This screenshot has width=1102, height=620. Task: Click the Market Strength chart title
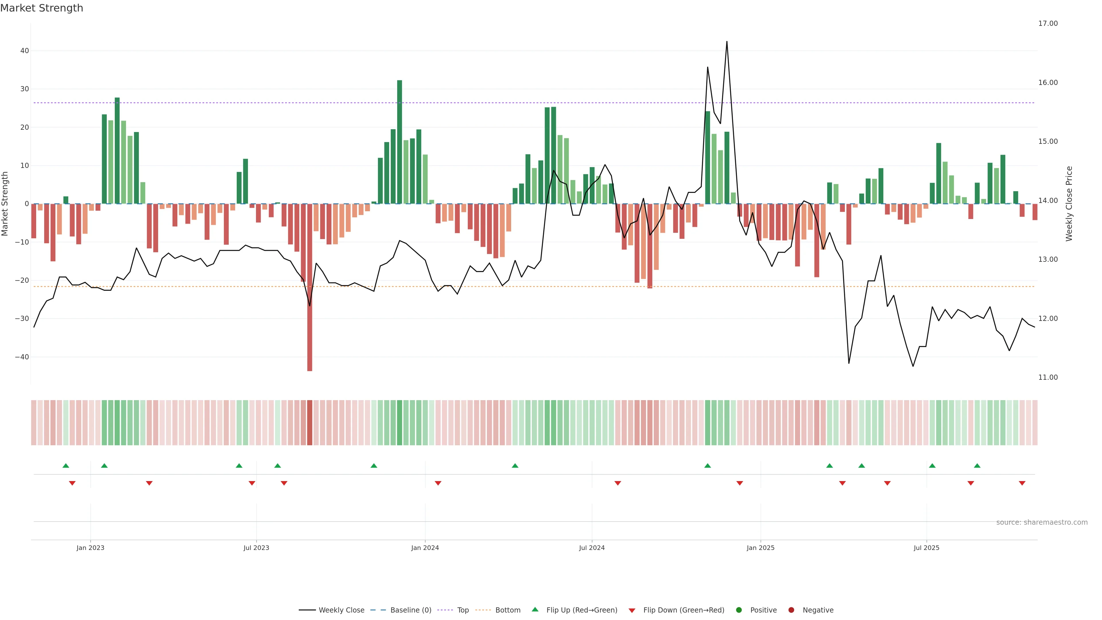tap(42, 8)
